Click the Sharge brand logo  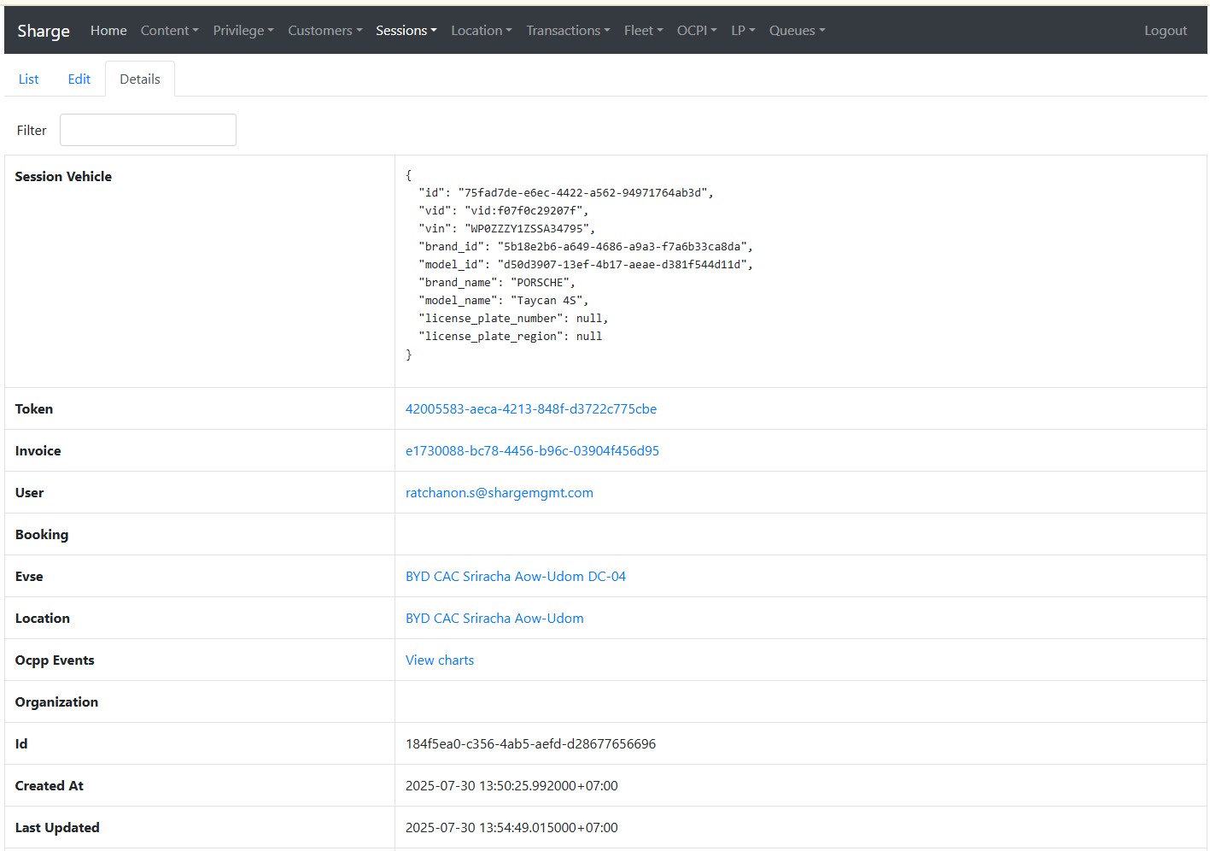pyautogui.click(x=44, y=31)
